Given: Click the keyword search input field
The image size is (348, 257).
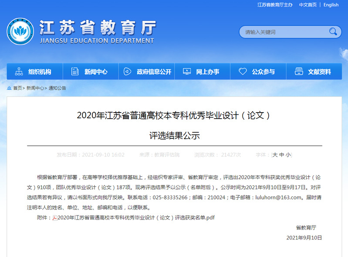Looking at the screenshot, I should 283,32.
